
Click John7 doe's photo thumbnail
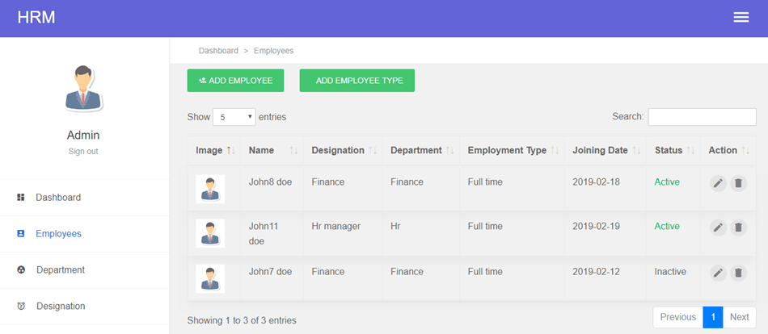210,279
